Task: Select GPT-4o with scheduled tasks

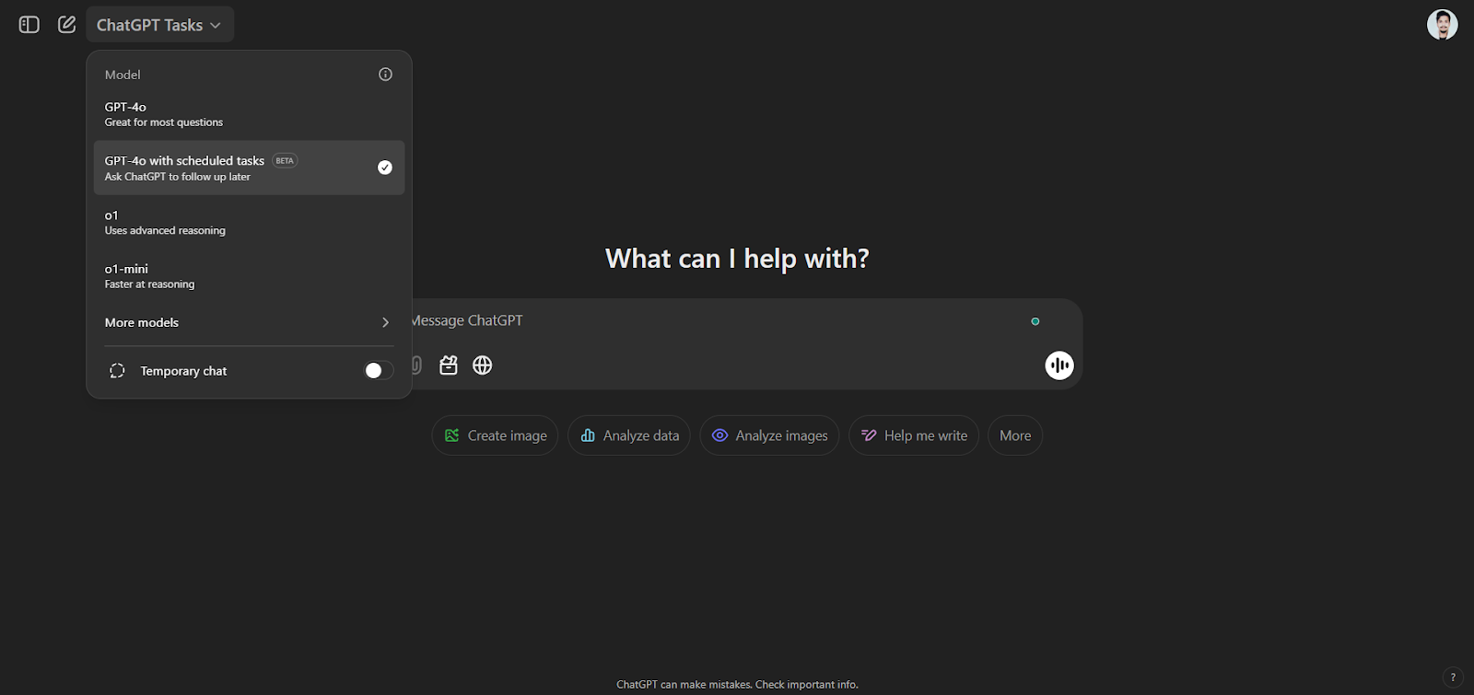Action: pyautogui.click(x=249, y=168)
